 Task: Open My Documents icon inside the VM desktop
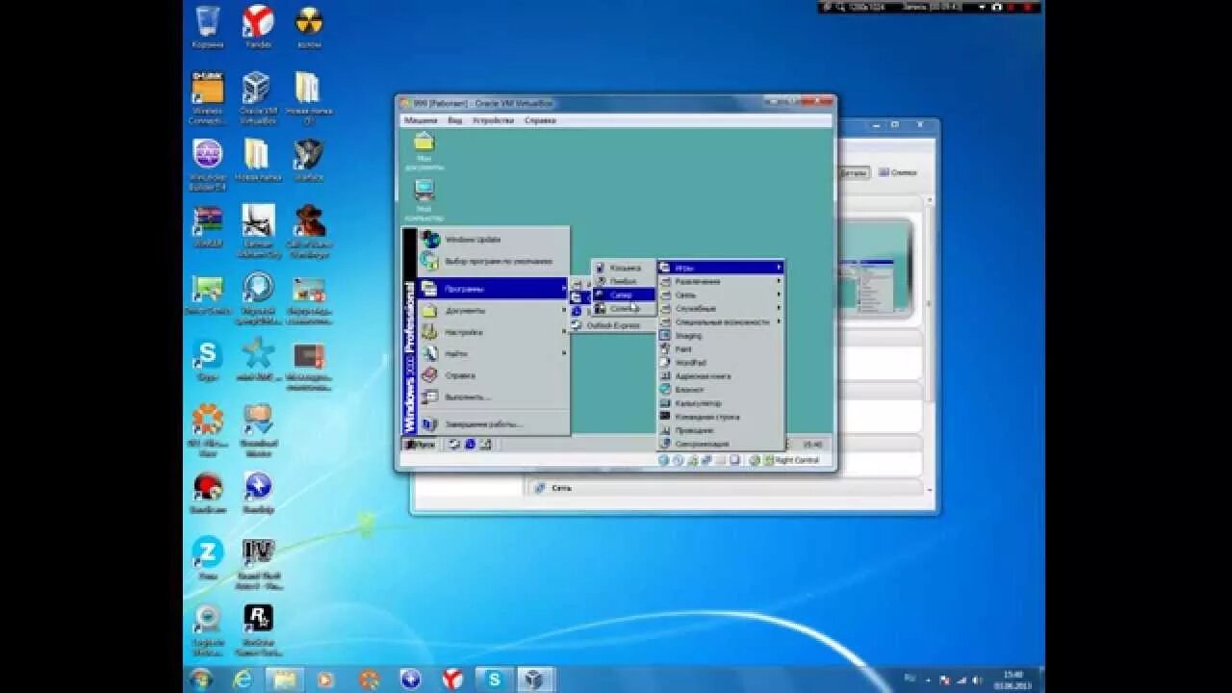423,151
